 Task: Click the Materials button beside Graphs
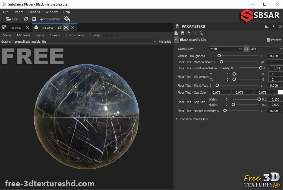click(165, 42)
